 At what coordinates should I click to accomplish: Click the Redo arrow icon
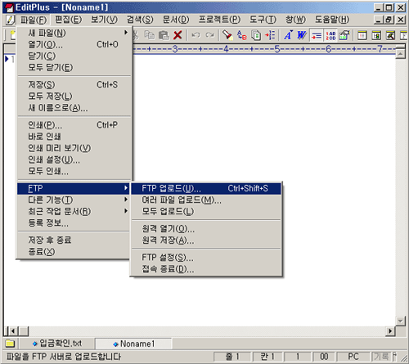pos(209,35)
